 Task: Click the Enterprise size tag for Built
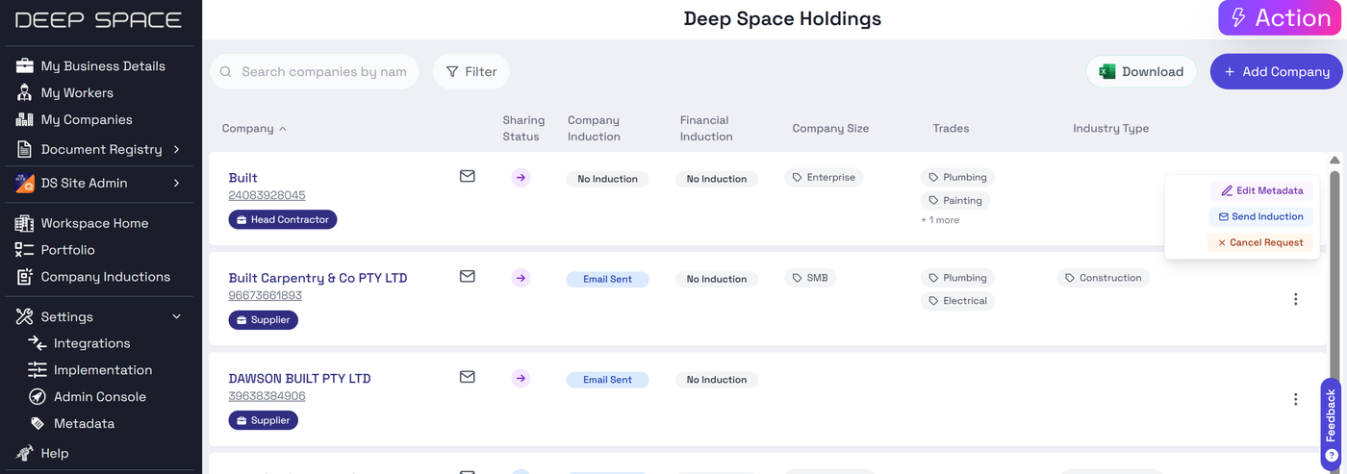point(824,178)
